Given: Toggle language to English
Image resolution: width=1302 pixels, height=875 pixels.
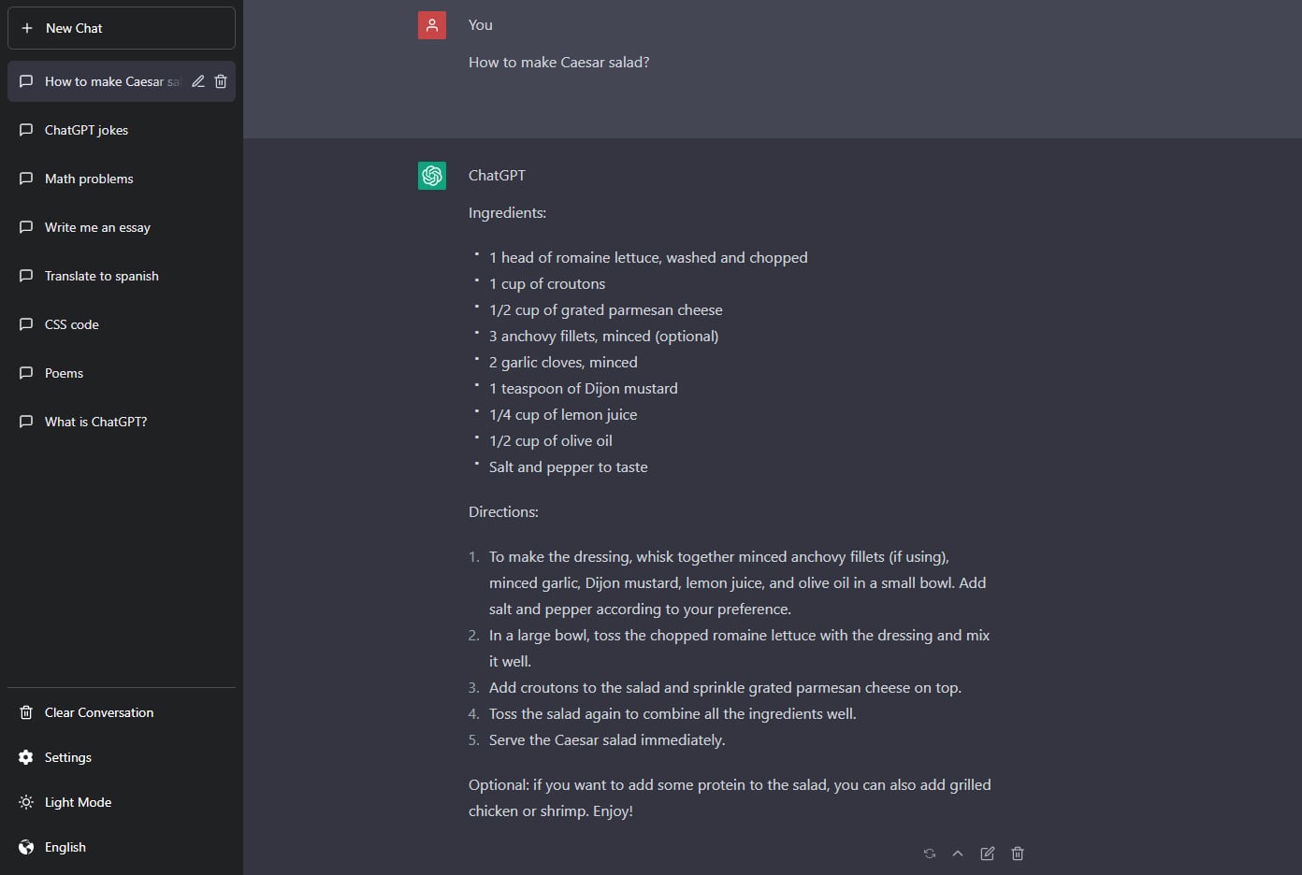Looking at the screenshot, I should click(x=65, y=847).
